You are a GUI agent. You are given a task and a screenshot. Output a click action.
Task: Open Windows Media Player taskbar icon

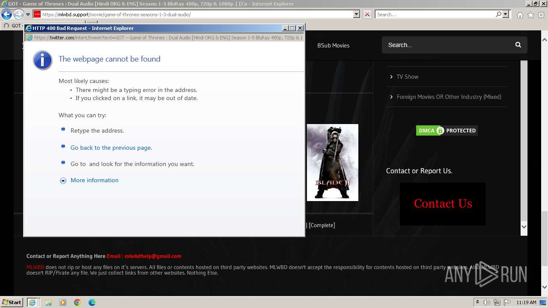coord(63,302)
